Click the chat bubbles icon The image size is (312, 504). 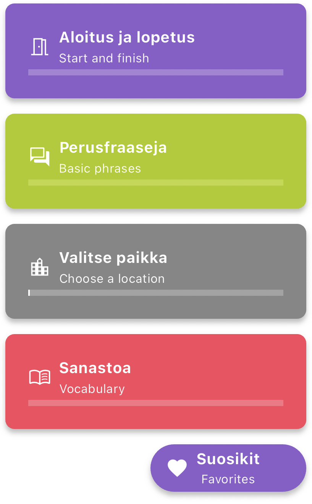[40, 157]
